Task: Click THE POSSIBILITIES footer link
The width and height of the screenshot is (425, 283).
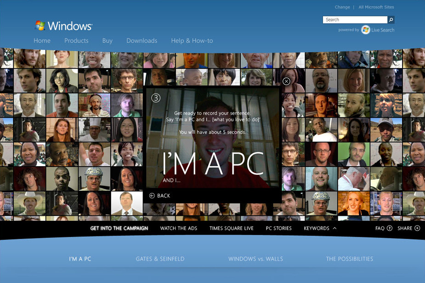Action: coord(350,259)
